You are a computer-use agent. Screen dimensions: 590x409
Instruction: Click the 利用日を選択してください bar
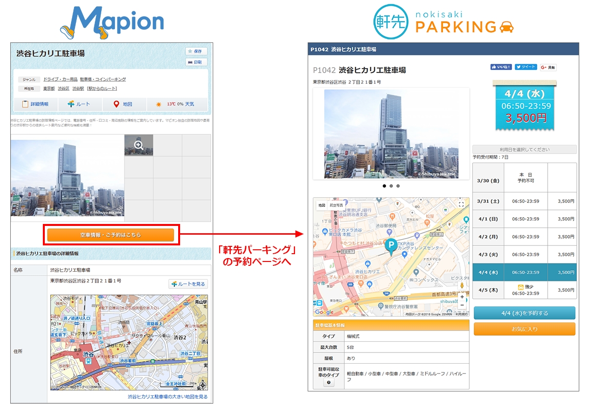524,149
